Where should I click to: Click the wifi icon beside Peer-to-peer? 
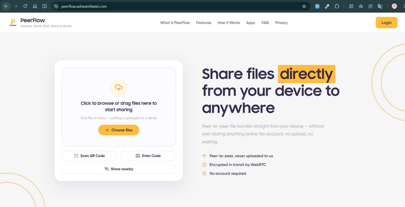click(x=204, y=156)
